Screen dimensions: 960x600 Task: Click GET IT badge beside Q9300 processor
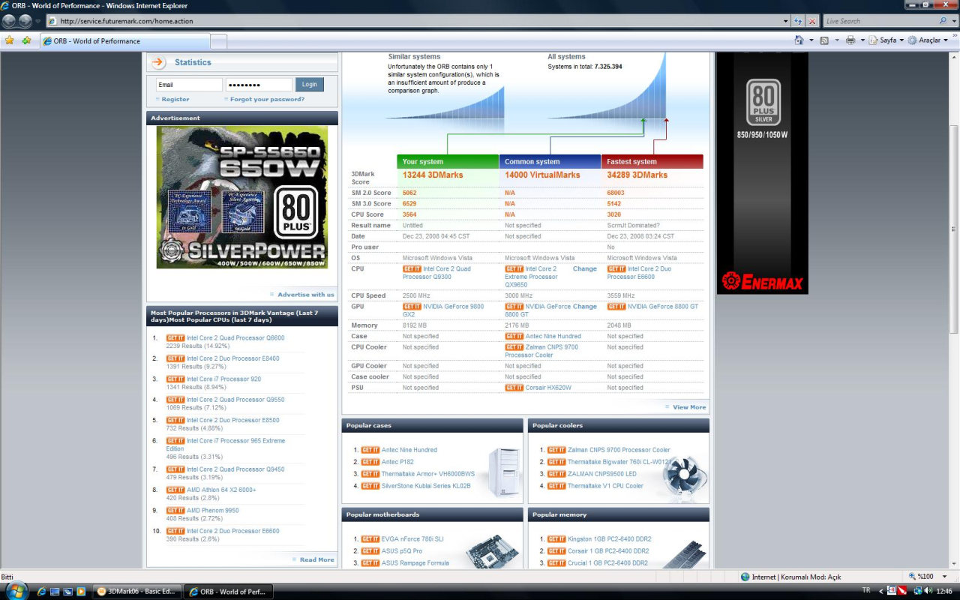[x=412, y=268]
